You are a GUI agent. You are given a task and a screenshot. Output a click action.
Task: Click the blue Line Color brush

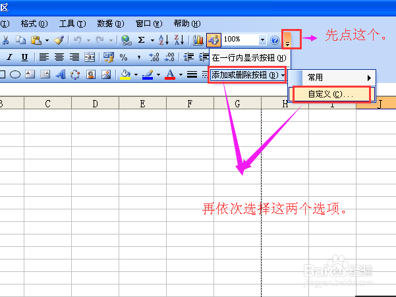click(x=148, y=74)
